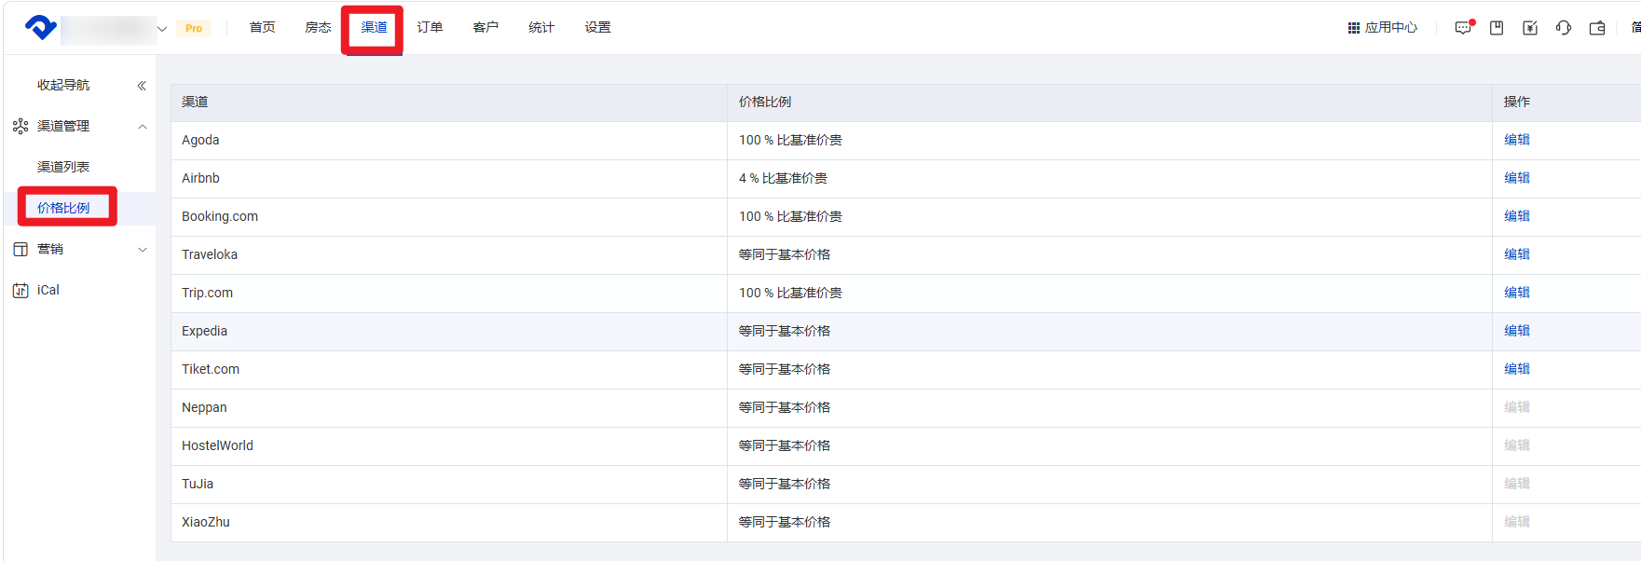Collapse the 渠道管理 section chevron
The height and width of the screenshot is (561, 1641).
143,127
